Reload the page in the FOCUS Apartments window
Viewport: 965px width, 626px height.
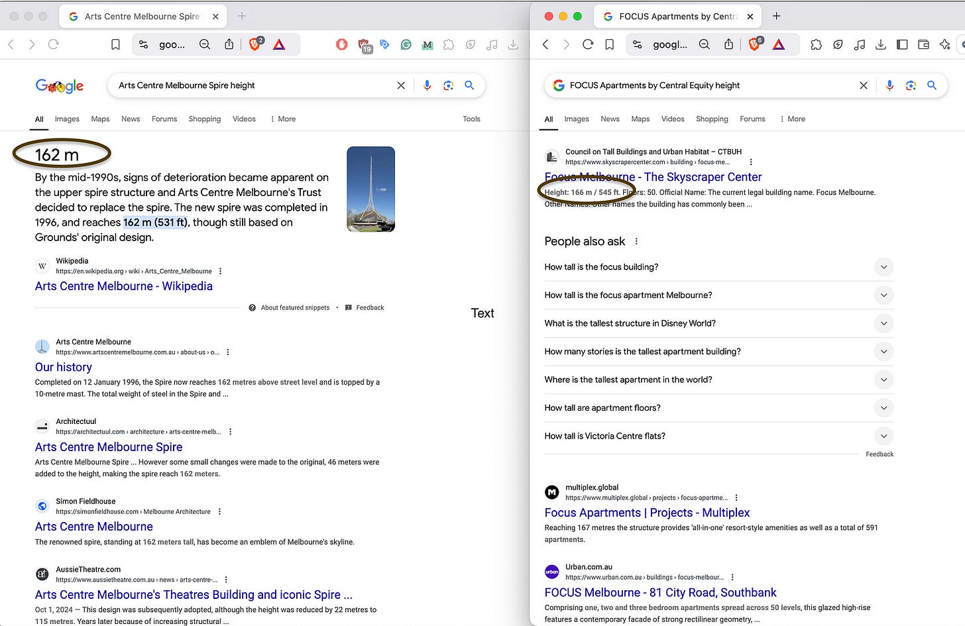coord(588,44)
